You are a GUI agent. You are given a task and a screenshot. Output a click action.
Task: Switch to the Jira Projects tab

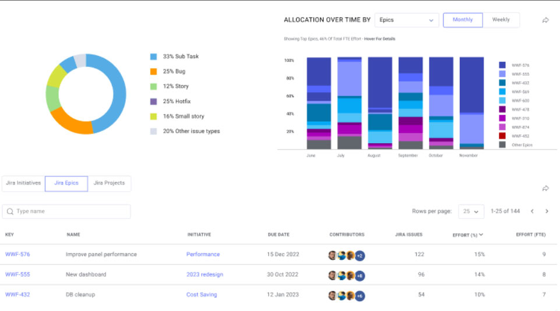(110, 183)
